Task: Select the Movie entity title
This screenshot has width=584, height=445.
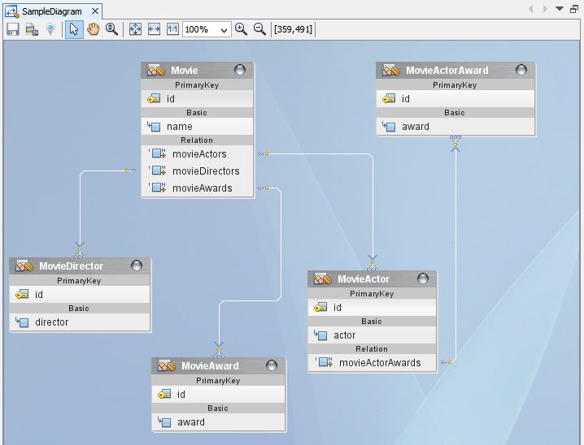Action: [x=185, y=71]
